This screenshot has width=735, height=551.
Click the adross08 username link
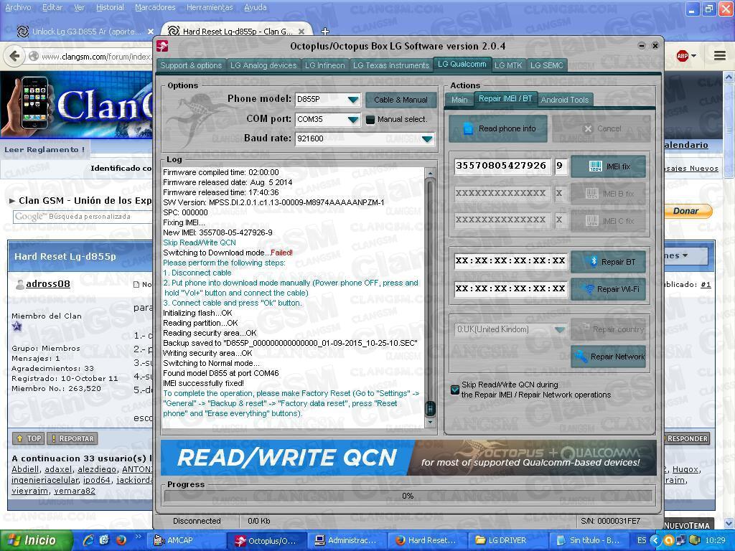pyautogui.click(x=48, y=283)
